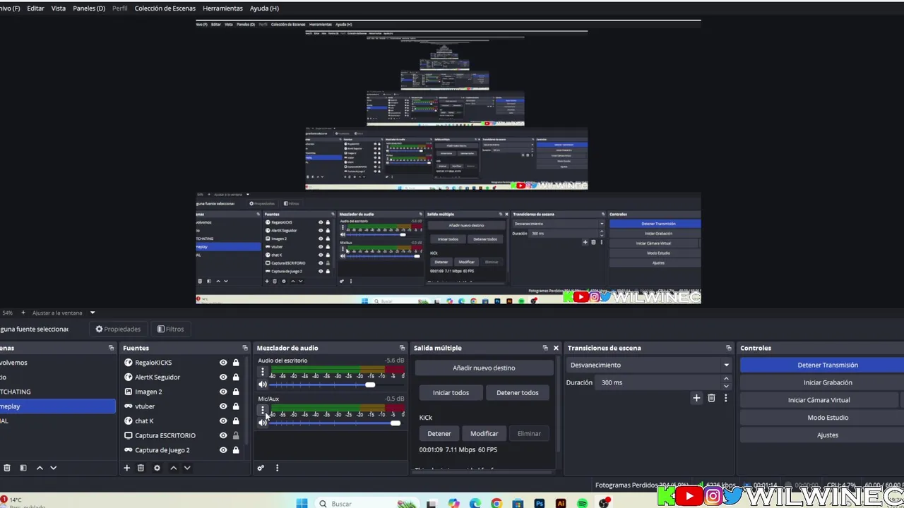Mute Audio del escritorio speaker icon
Screen dimensions: 904x508
[x=263, y=385]
